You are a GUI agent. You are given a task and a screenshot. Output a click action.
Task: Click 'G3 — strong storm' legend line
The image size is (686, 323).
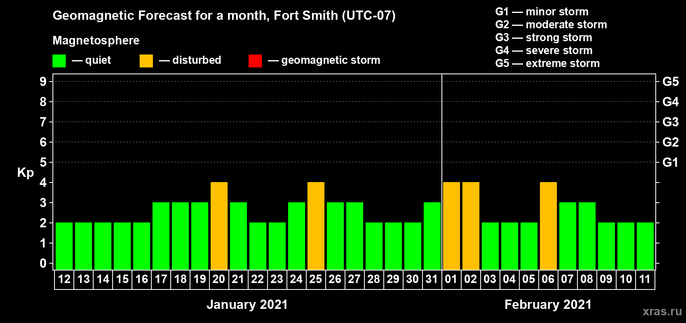point(544,38)
